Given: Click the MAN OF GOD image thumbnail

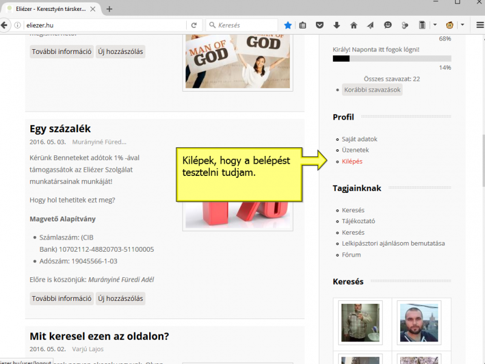Looking at the screenshot, I should [238, 61].
